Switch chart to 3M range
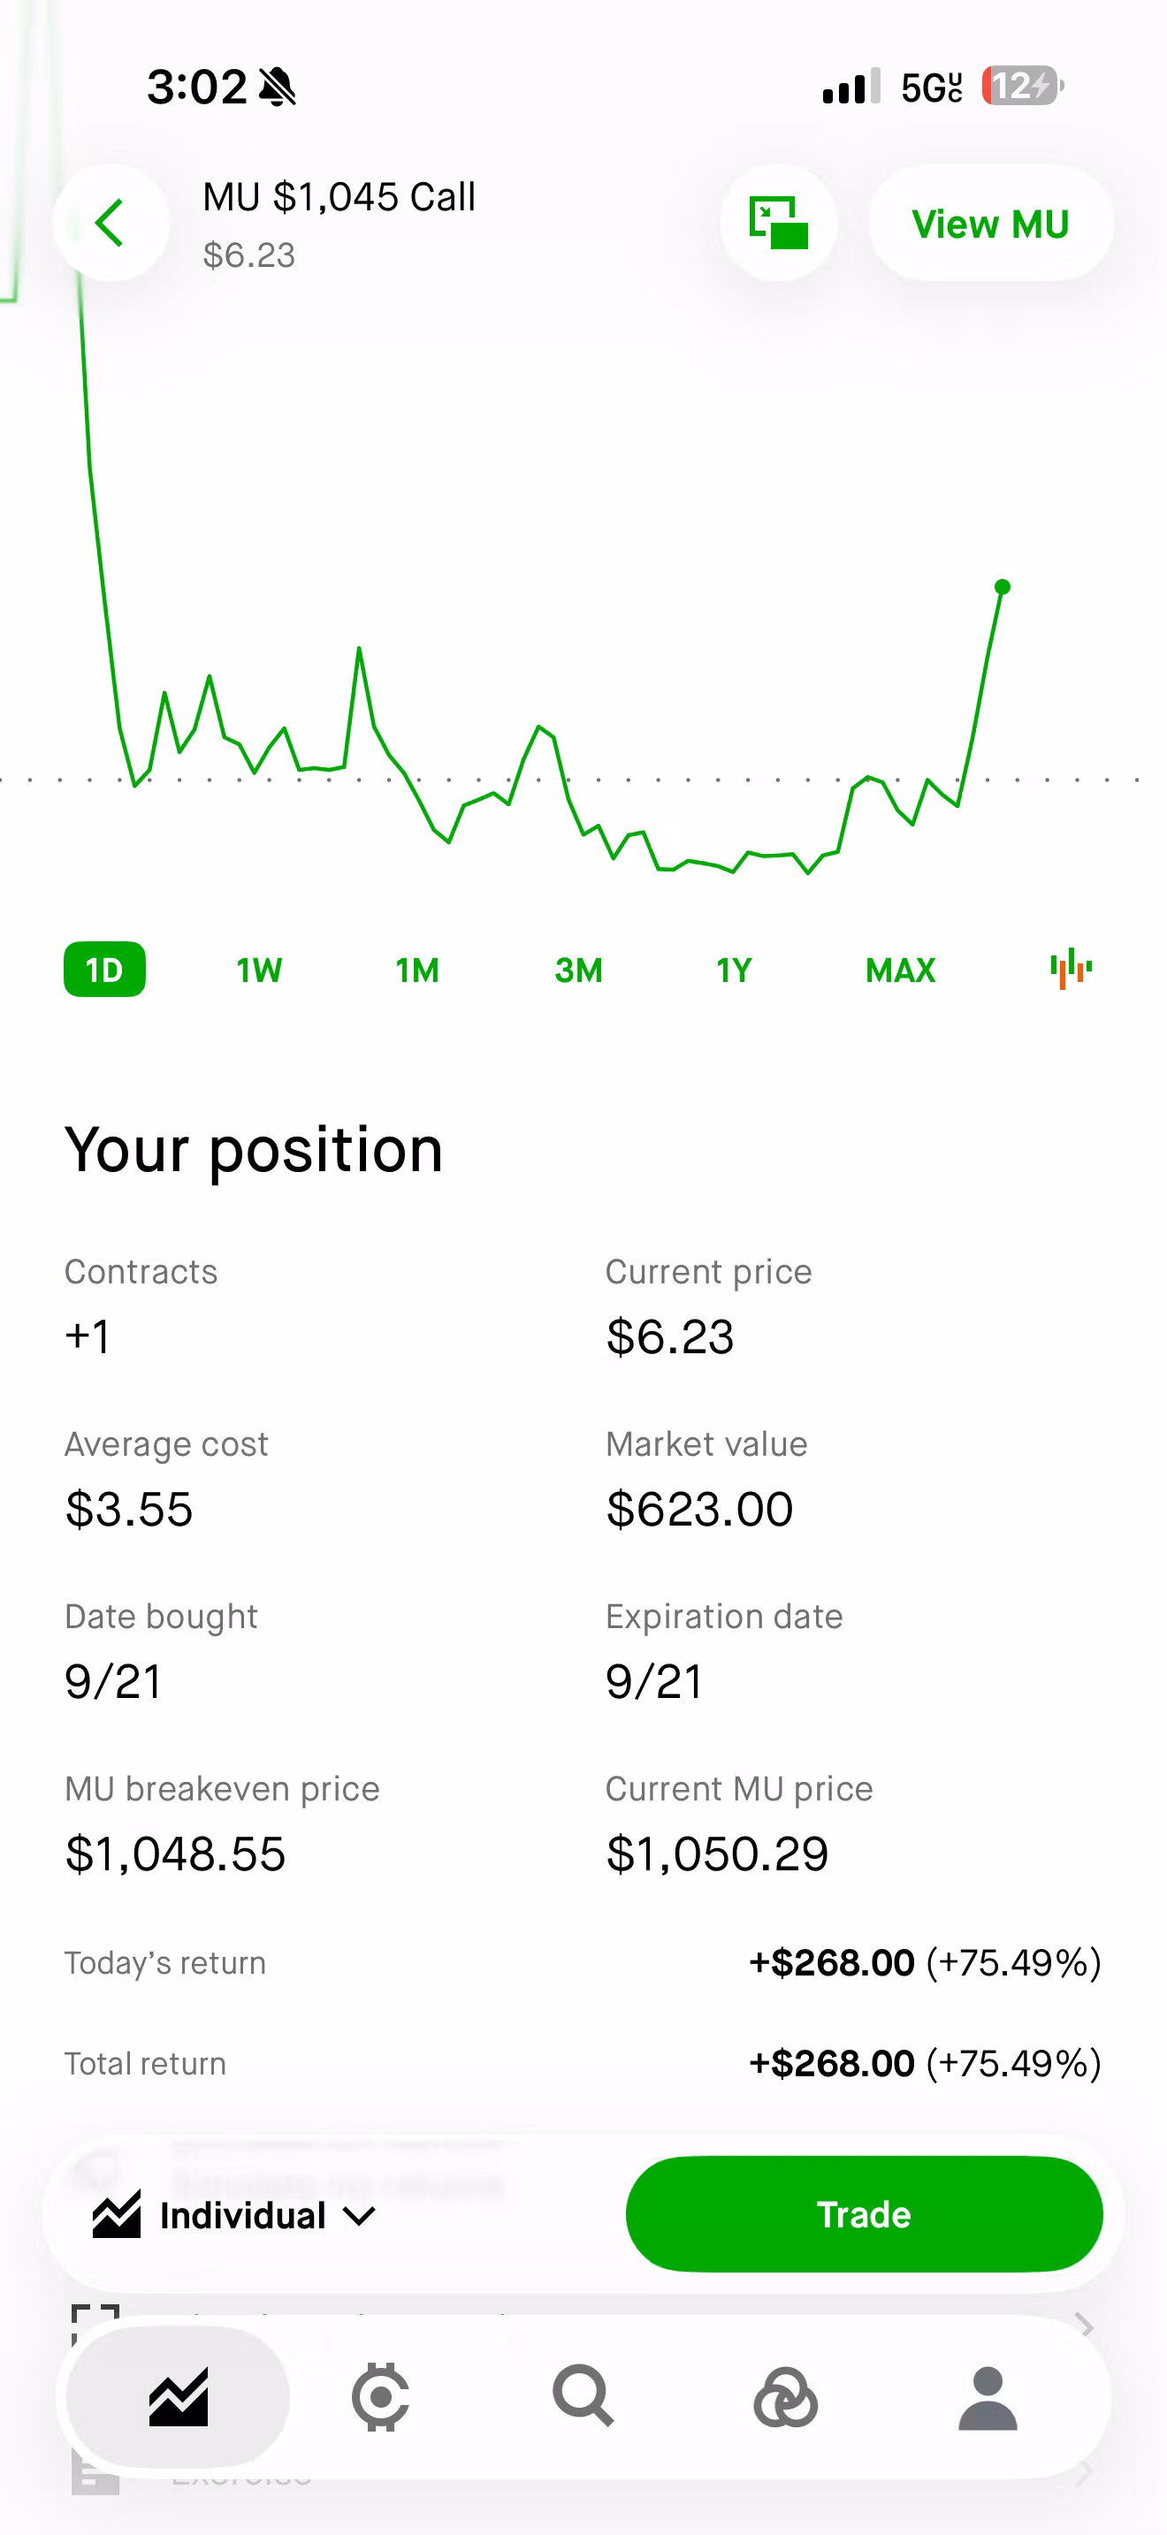The image size is (1167, 2535). pyautogui.click(x=578, y=971)
